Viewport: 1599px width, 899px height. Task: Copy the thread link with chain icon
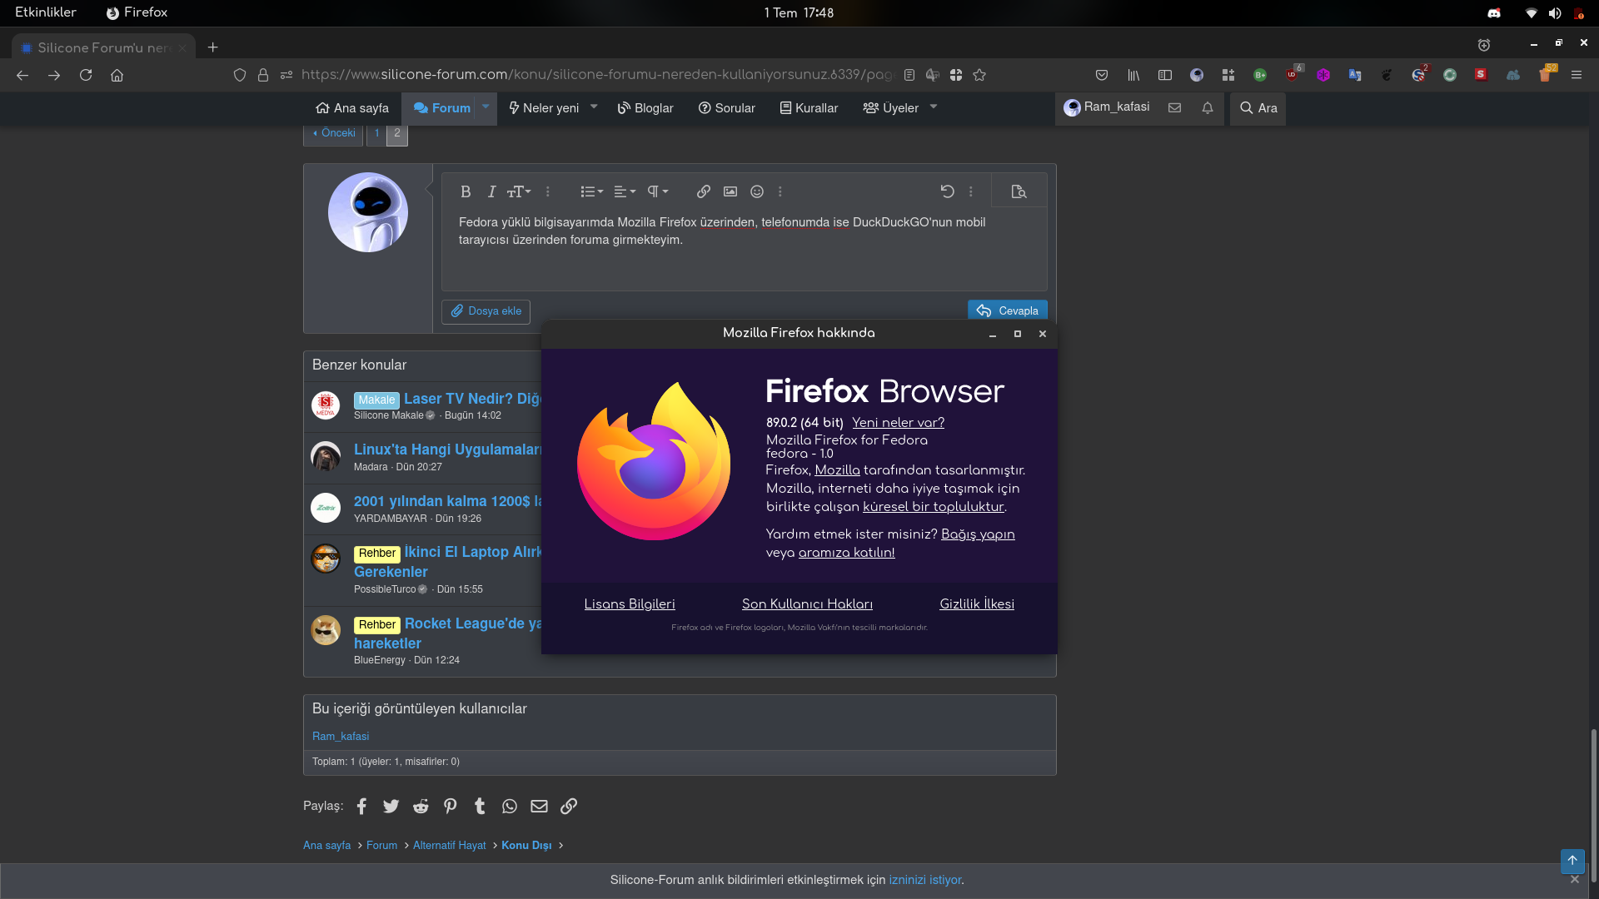[569, 806]
